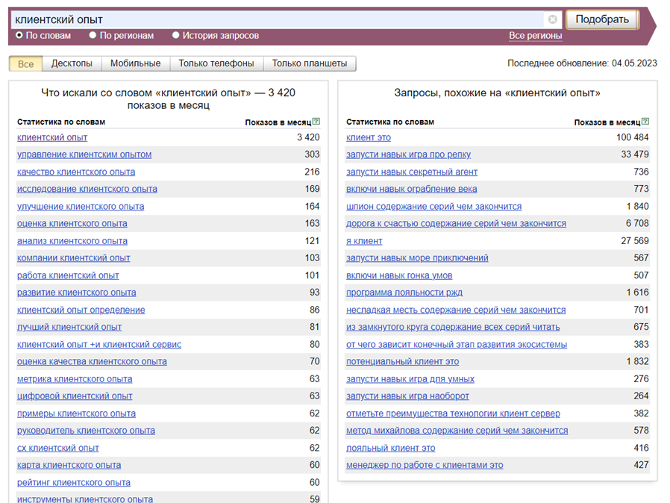Open the 'работа клиентский опыт' link

coord(68,275)
